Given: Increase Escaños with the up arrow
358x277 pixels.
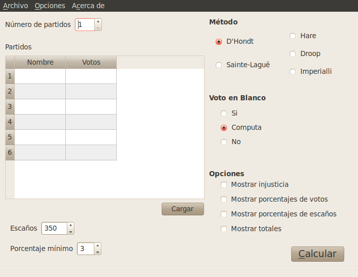Looking at the screenshot, I should tap(70, 225).
